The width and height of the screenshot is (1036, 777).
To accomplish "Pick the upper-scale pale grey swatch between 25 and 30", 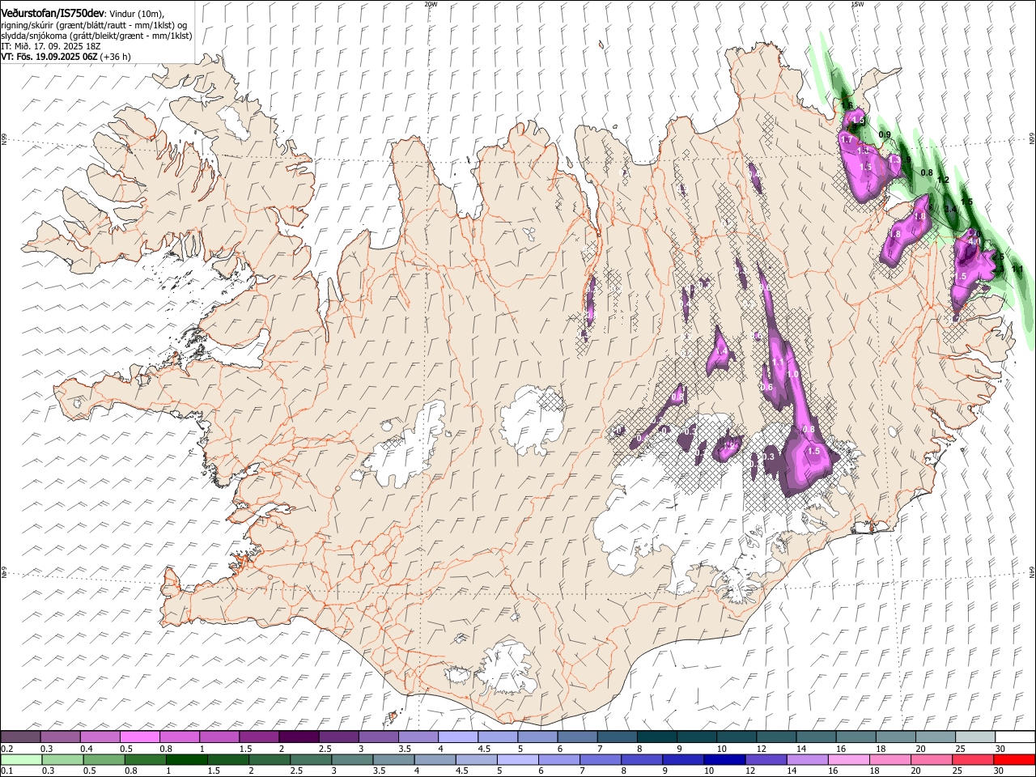I will pos(977,737).
